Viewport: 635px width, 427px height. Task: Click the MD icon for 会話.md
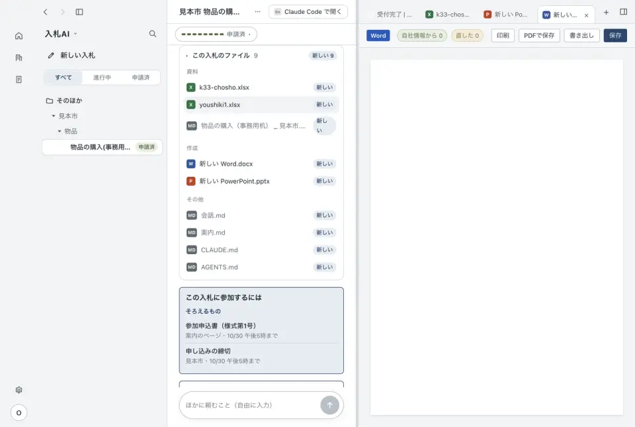click(192, 215)
